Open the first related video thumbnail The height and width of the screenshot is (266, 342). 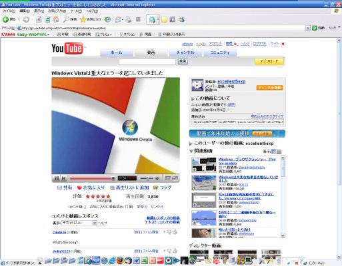click(204, 165)
